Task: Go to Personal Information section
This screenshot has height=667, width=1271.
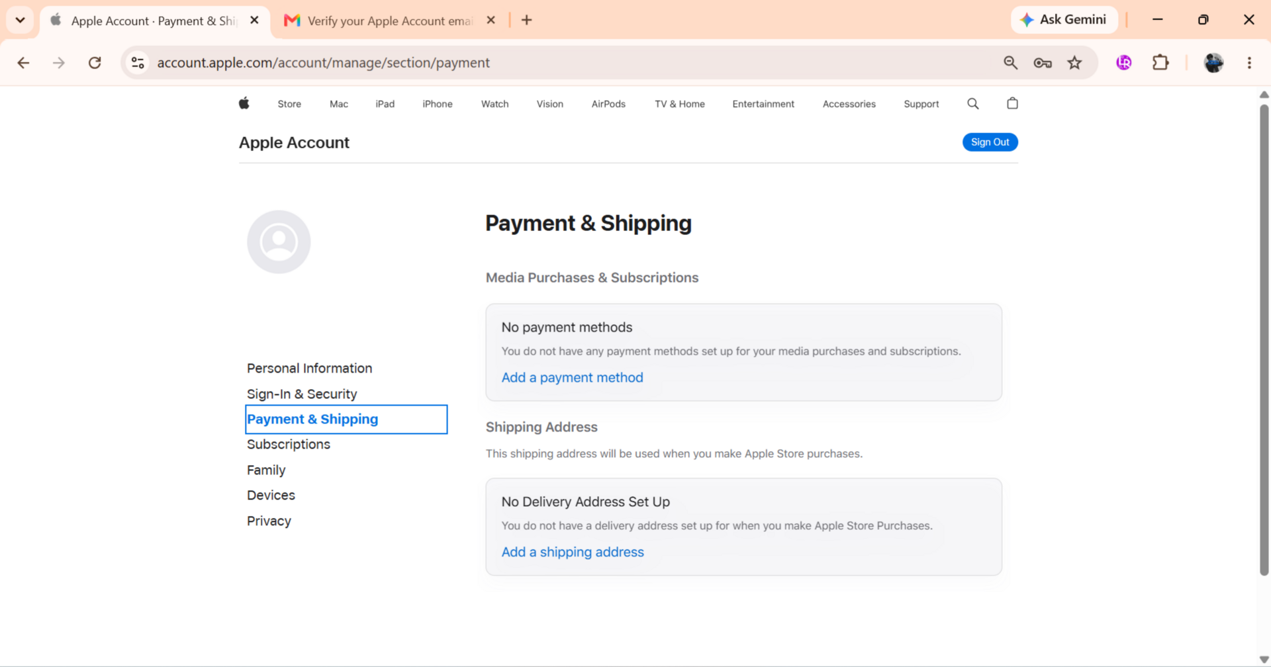Action: 309,368
